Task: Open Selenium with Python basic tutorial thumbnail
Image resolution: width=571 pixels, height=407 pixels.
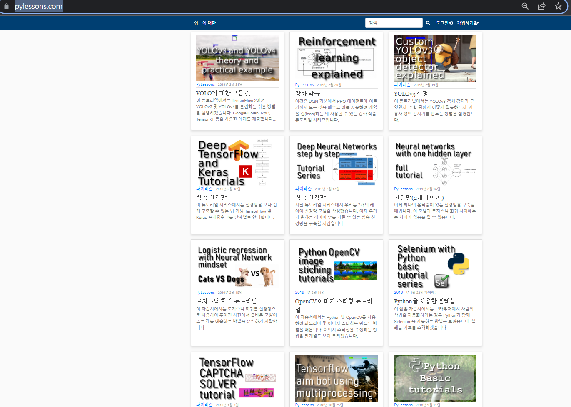Action: [x=435, y=266]
